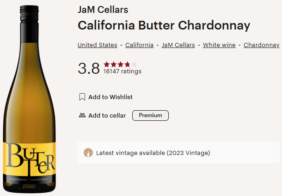Follow the United States breadcrumb link
The height and width of the screenshot is (196, 282).
[97, 45]
